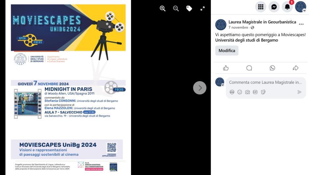Click the comment bubble icon

tap(249, 68)
